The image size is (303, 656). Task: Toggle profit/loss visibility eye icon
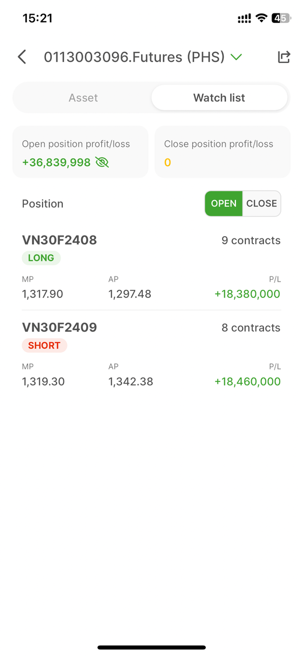point(102,162)
